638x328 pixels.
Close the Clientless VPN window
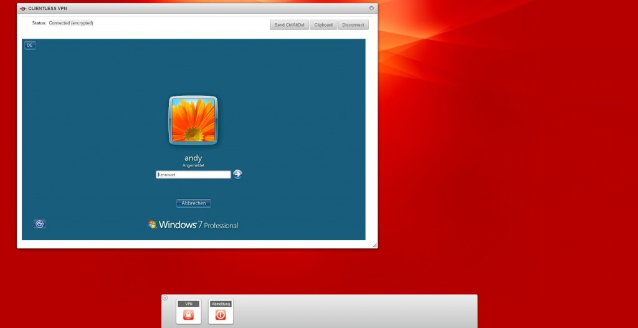click(371, 8)
